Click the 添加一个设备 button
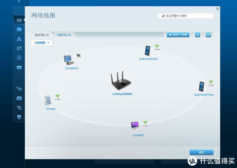237x168 pixels. (x=178, y=35)
